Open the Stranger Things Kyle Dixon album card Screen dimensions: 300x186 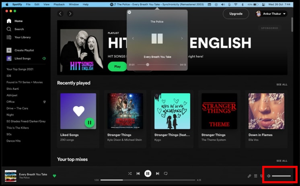tap(125, 119)
